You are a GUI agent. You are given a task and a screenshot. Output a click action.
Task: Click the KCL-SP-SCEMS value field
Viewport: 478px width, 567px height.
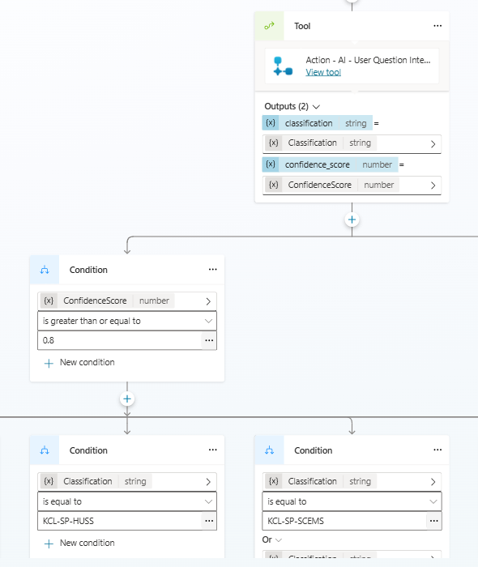(344, 521)
